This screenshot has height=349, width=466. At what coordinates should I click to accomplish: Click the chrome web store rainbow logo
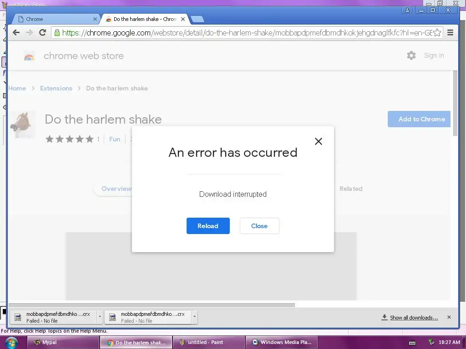(x=29, y=56)
